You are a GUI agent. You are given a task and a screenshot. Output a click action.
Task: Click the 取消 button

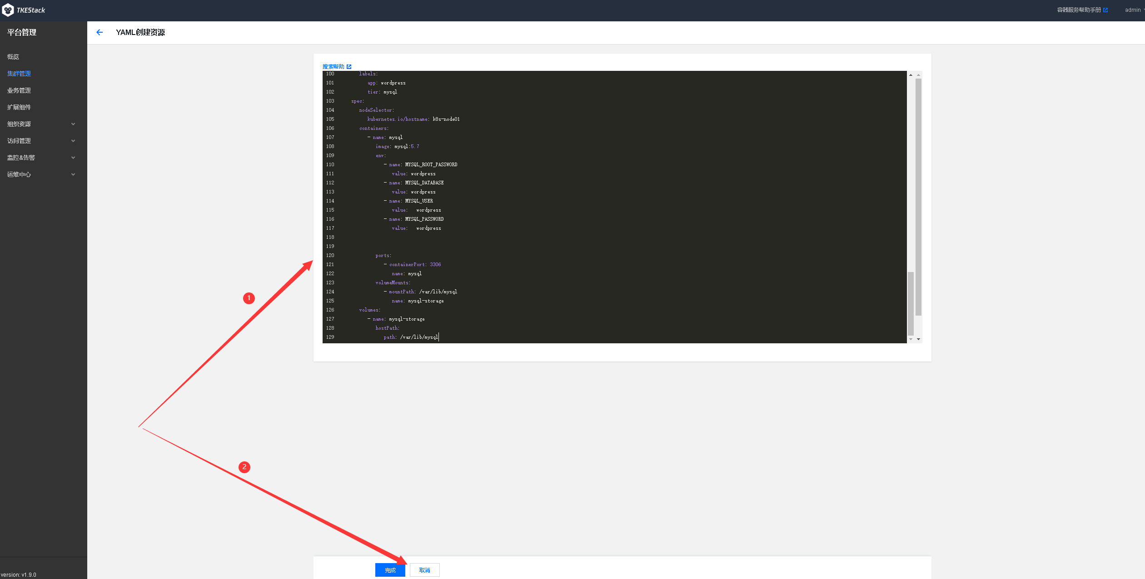tap(425, 570)
